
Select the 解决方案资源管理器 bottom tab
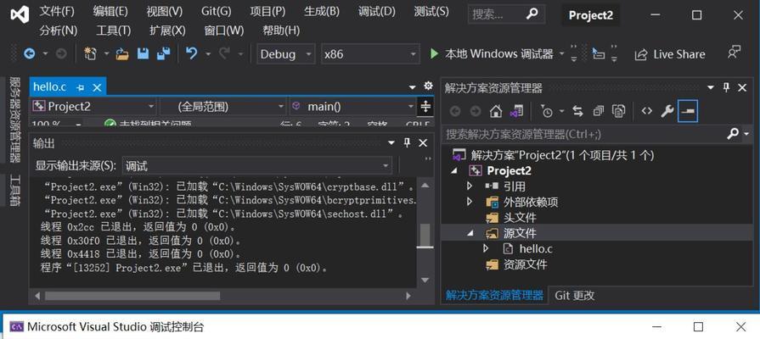coord(494,296)
